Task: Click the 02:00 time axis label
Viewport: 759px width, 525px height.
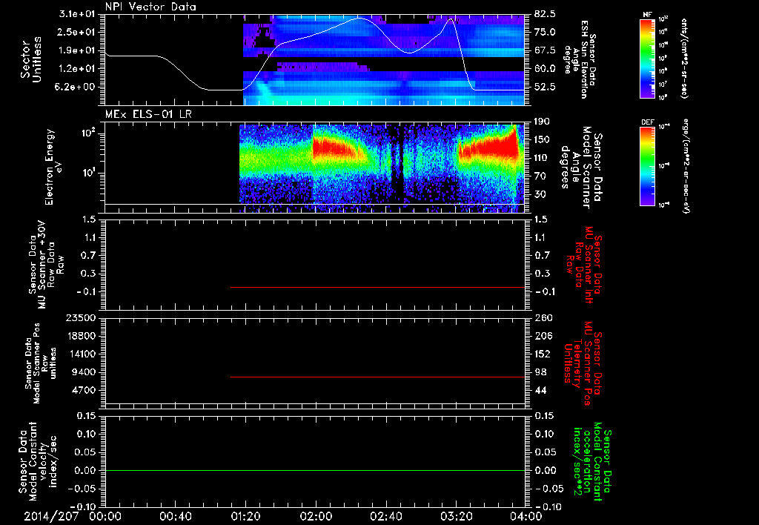Action: [x=316, y=516]
